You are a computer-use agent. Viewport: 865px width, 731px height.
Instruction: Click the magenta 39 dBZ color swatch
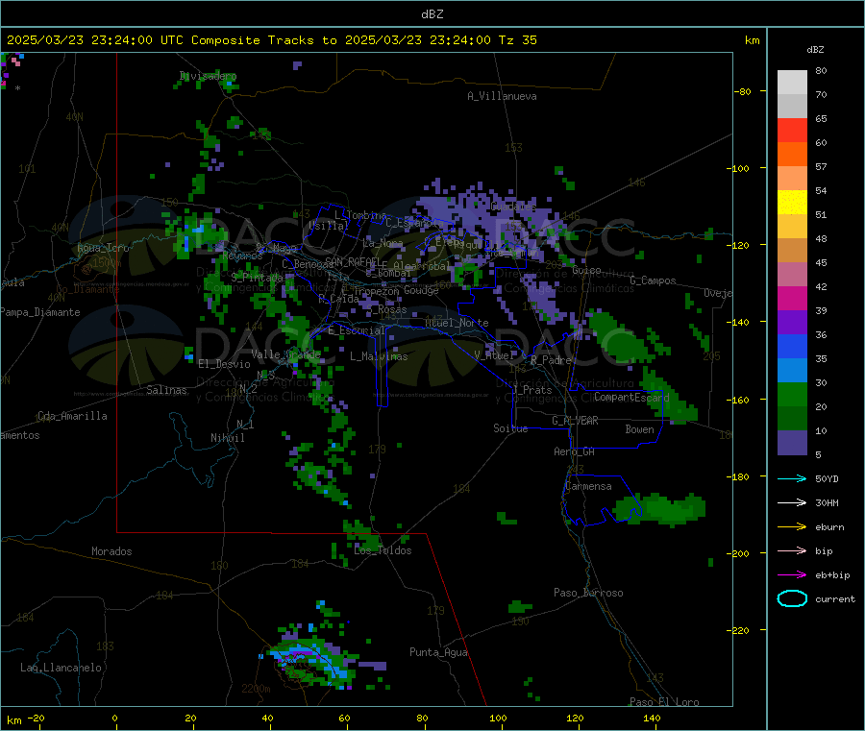tap(792, 298)
